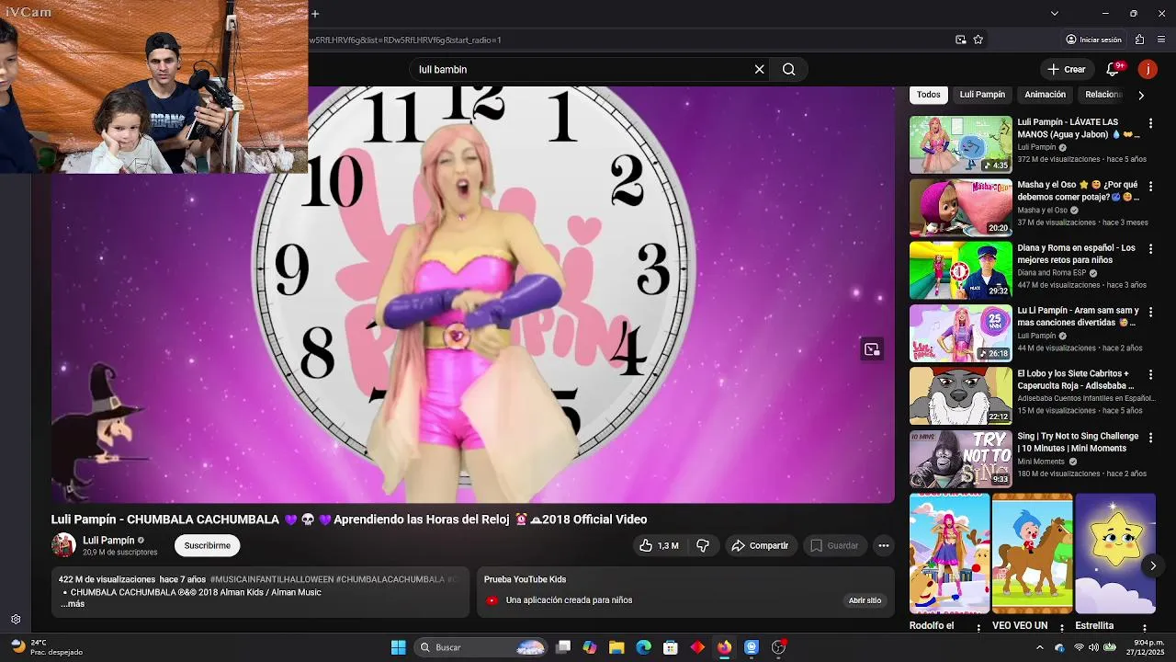Viewport: 1176px width, 662px height.
Task: Click the Crear button
Action: 1067,69
